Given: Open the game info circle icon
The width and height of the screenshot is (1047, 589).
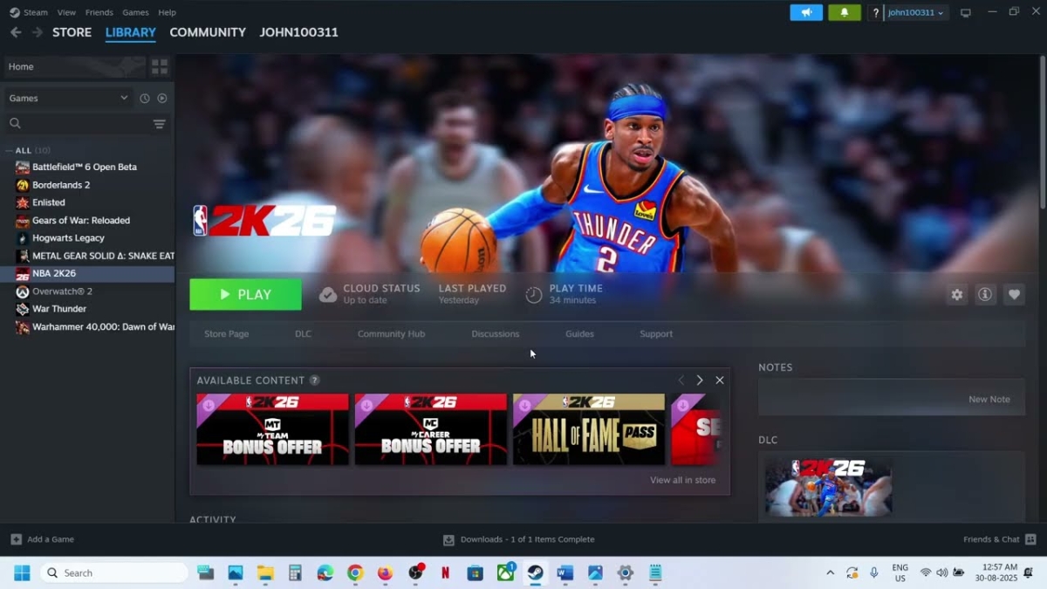Looking at the screenshot, I should click(985, 295).
